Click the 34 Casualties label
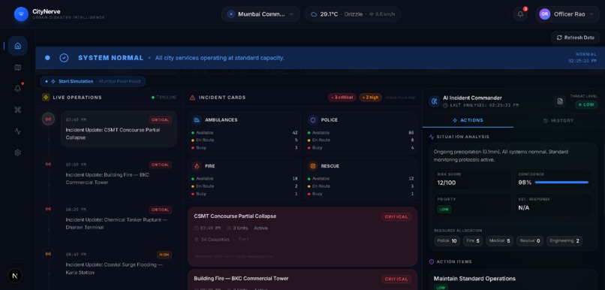 pos(215,240)
